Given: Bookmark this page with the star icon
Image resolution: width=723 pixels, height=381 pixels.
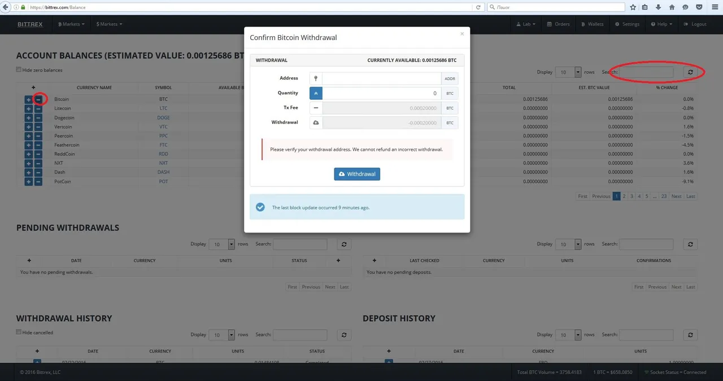Looking at the screenshot, I should (633, 7).
